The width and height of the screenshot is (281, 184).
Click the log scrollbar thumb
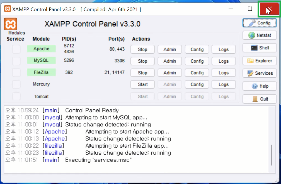pos(272,155)
